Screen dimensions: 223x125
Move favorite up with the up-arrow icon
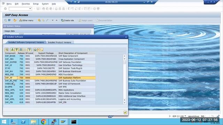[56, 20]
